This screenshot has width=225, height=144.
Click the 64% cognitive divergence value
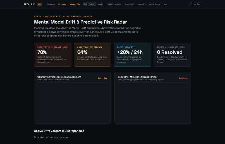82,52
